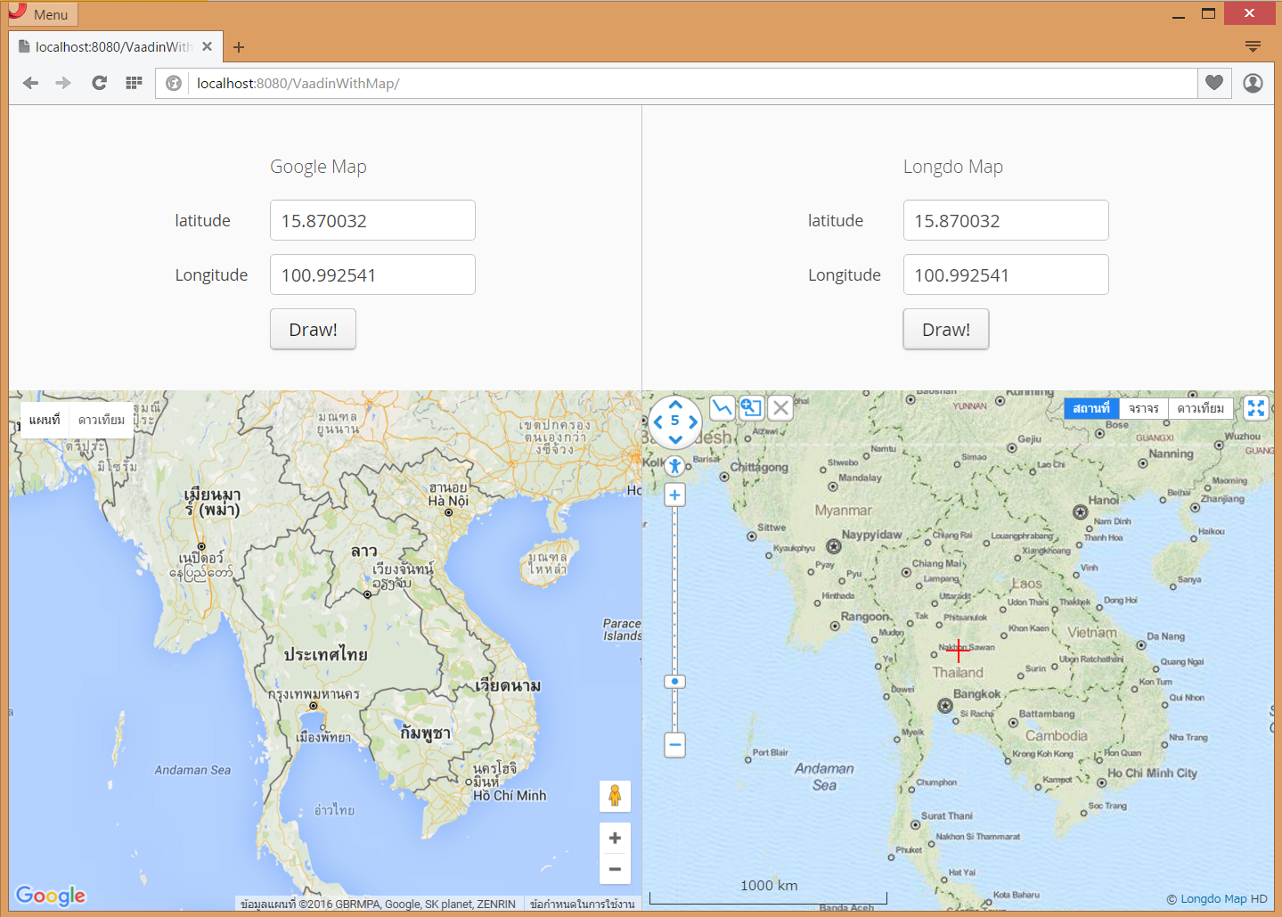This screenshot has height=917, width=1282.
Task: Click Longdo person location icon
Action: tap(675, 465)
